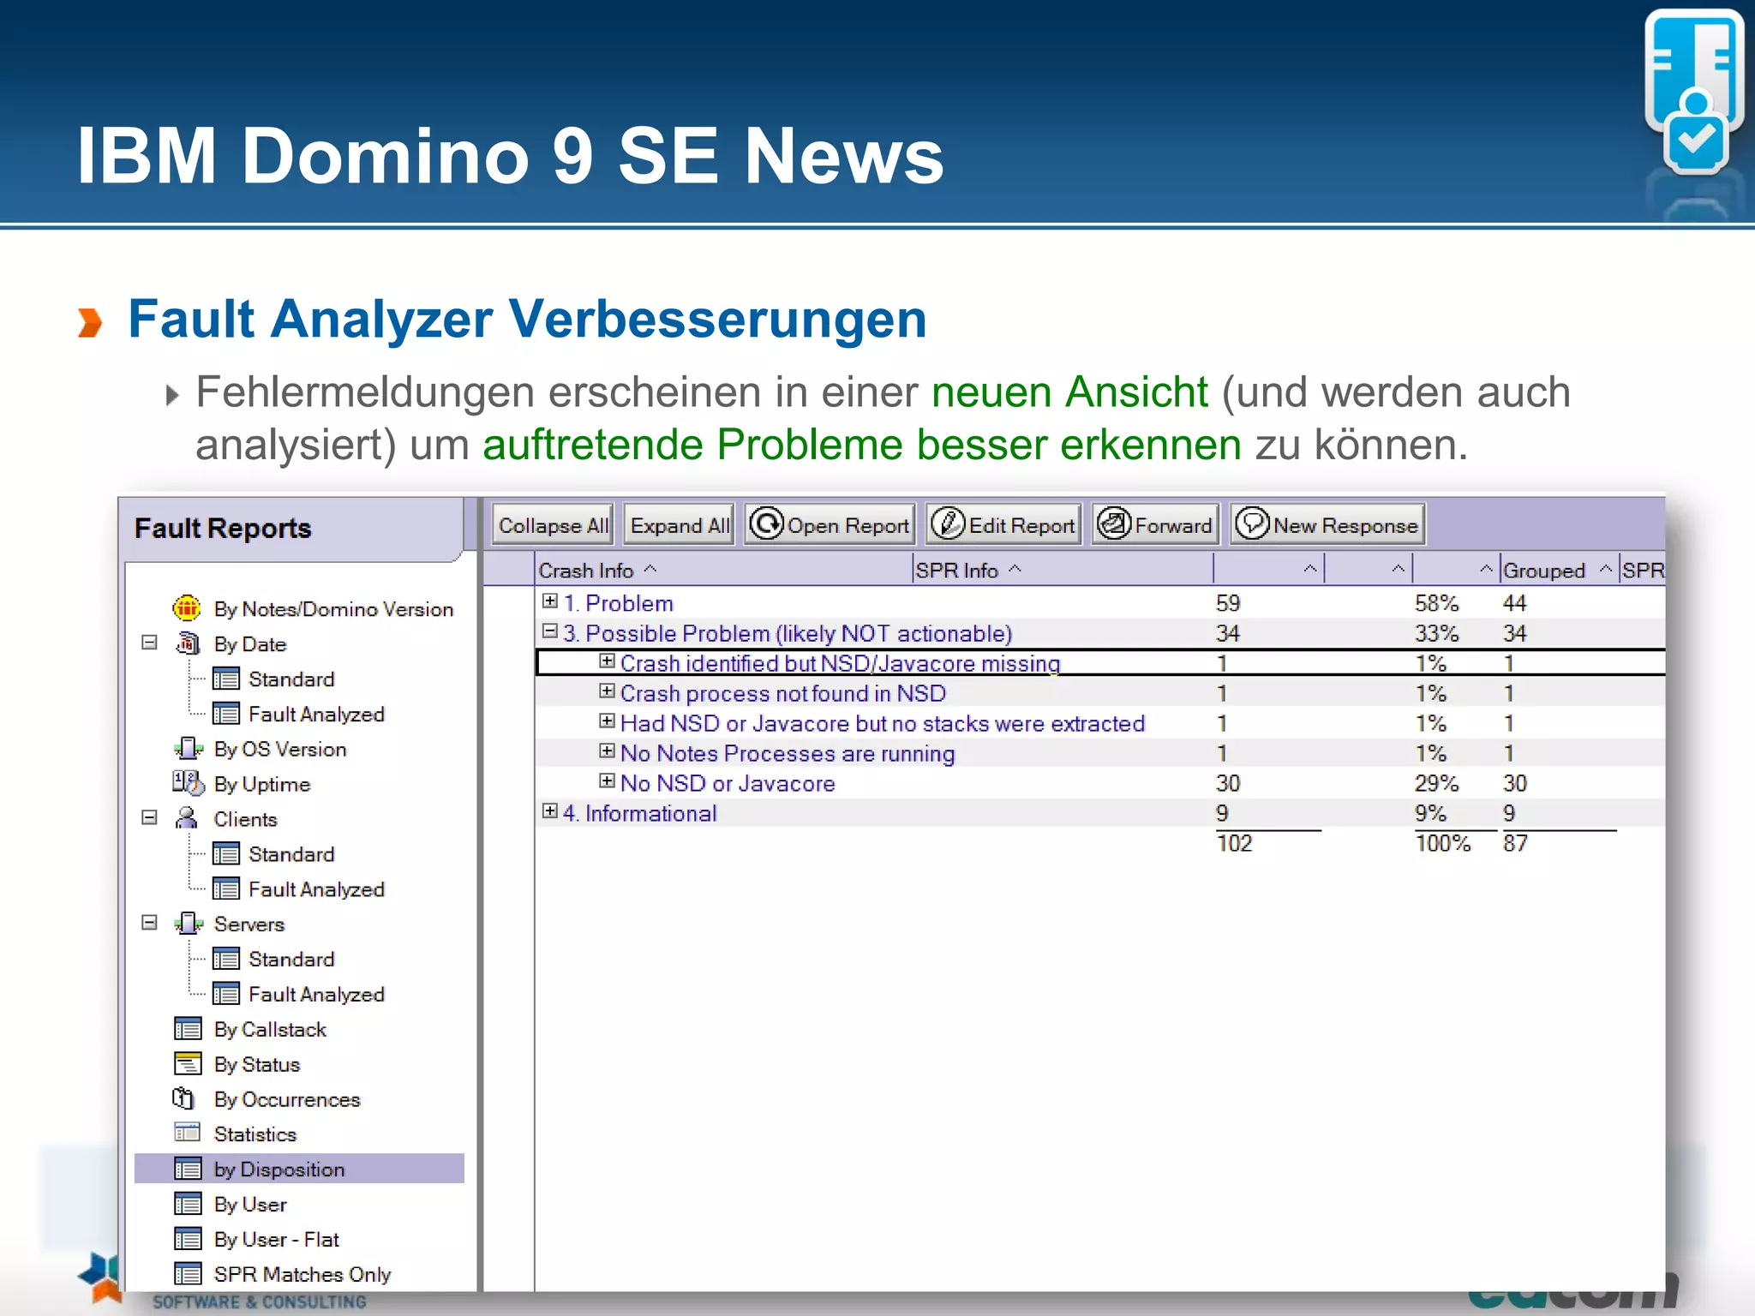The height and width of the screenshot is (1316, 1755).
Task: Expand the 'No NSD or Javacore' row
Action: (607, 781)
